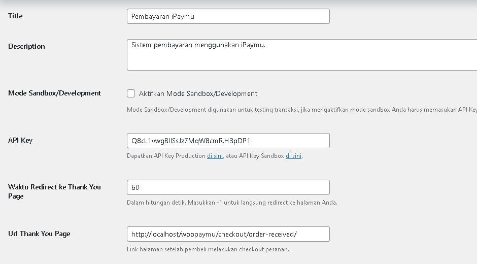Click the 'Title' field label

[15, 16]
